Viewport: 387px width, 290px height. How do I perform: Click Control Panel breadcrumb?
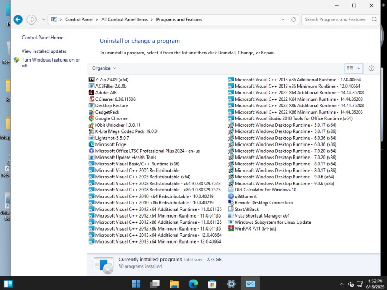tap(79, 19)
